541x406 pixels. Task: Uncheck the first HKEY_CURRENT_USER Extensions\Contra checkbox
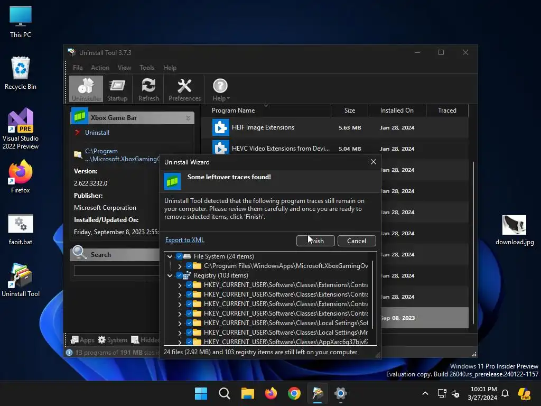(x=189, y=285)
